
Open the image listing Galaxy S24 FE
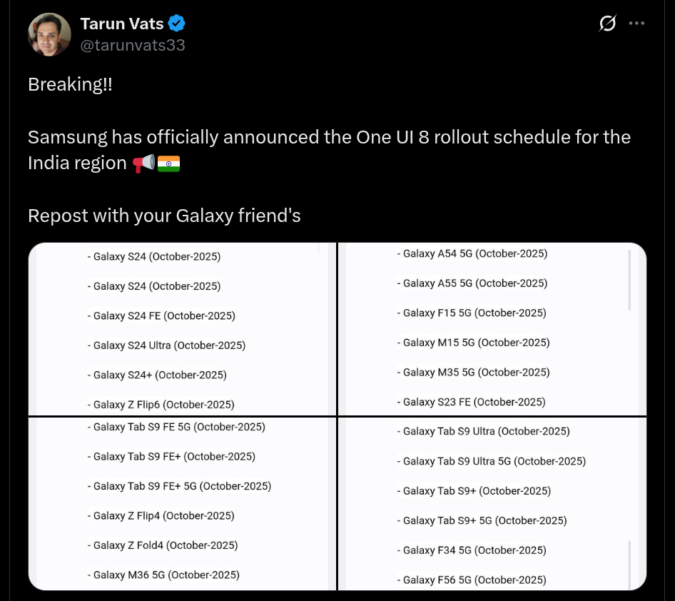click(182, 329)
